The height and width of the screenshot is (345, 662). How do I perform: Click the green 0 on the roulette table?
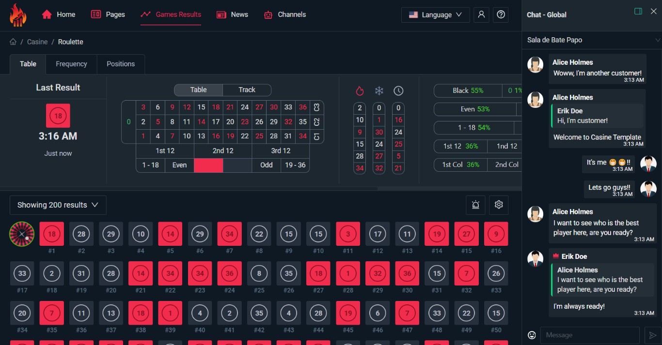(x=128, y=122)
